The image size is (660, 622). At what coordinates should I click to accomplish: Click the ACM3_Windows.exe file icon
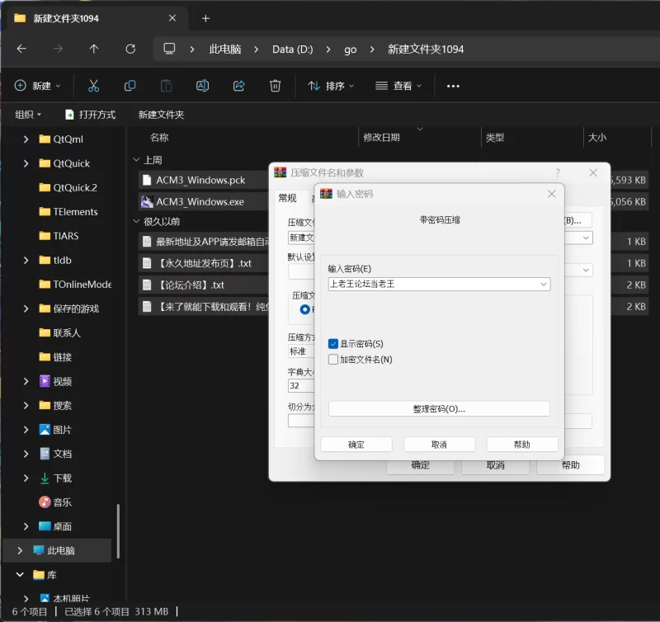click(x=147, y=201)
